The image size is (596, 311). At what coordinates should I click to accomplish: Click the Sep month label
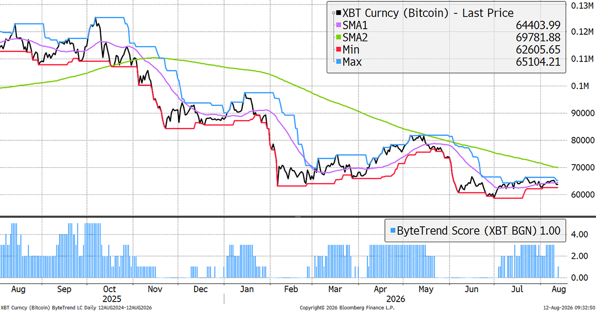pyautogui.click(x=65, y=289)
